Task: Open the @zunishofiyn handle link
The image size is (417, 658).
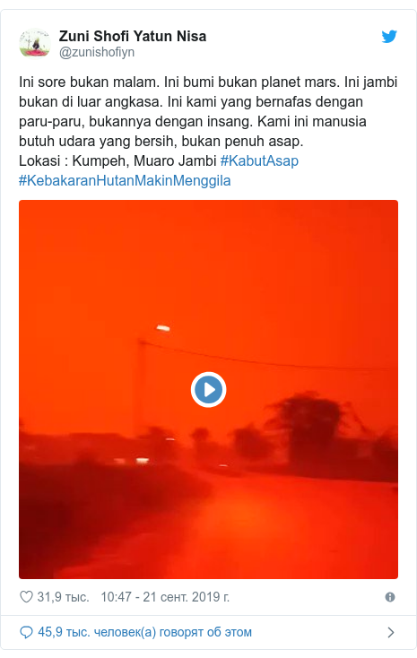Action: click(97, 53)
